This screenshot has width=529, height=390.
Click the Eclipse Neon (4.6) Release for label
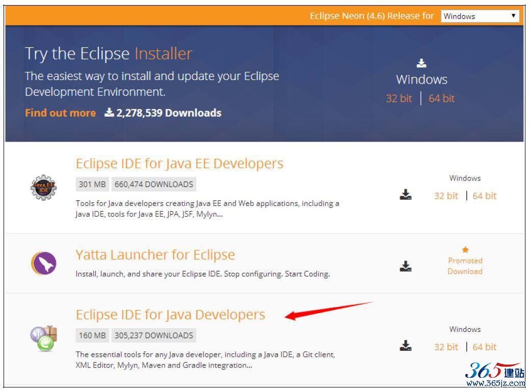(372, 16)
